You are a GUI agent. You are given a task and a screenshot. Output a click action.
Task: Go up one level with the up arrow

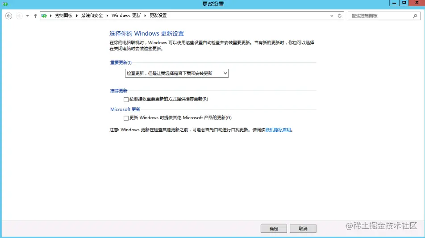pyautogui.click(x=36, y=16)
